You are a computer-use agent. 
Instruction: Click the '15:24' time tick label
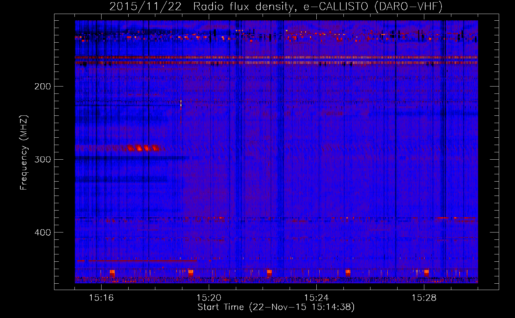pyautogui.click(x=316, y=298)
